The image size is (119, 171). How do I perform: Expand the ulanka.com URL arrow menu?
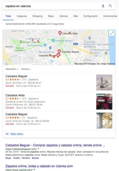tap(34, 170)
